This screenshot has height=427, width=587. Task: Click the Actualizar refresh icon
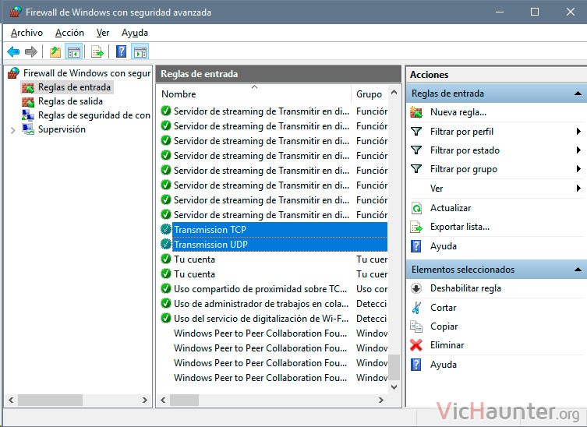416,208
